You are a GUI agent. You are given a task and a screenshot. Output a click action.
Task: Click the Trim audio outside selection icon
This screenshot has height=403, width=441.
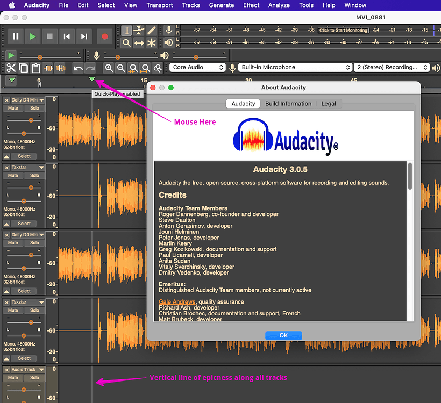(x=48, y=68)
